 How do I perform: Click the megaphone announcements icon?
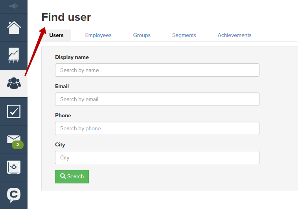click(x=14, y=6)
